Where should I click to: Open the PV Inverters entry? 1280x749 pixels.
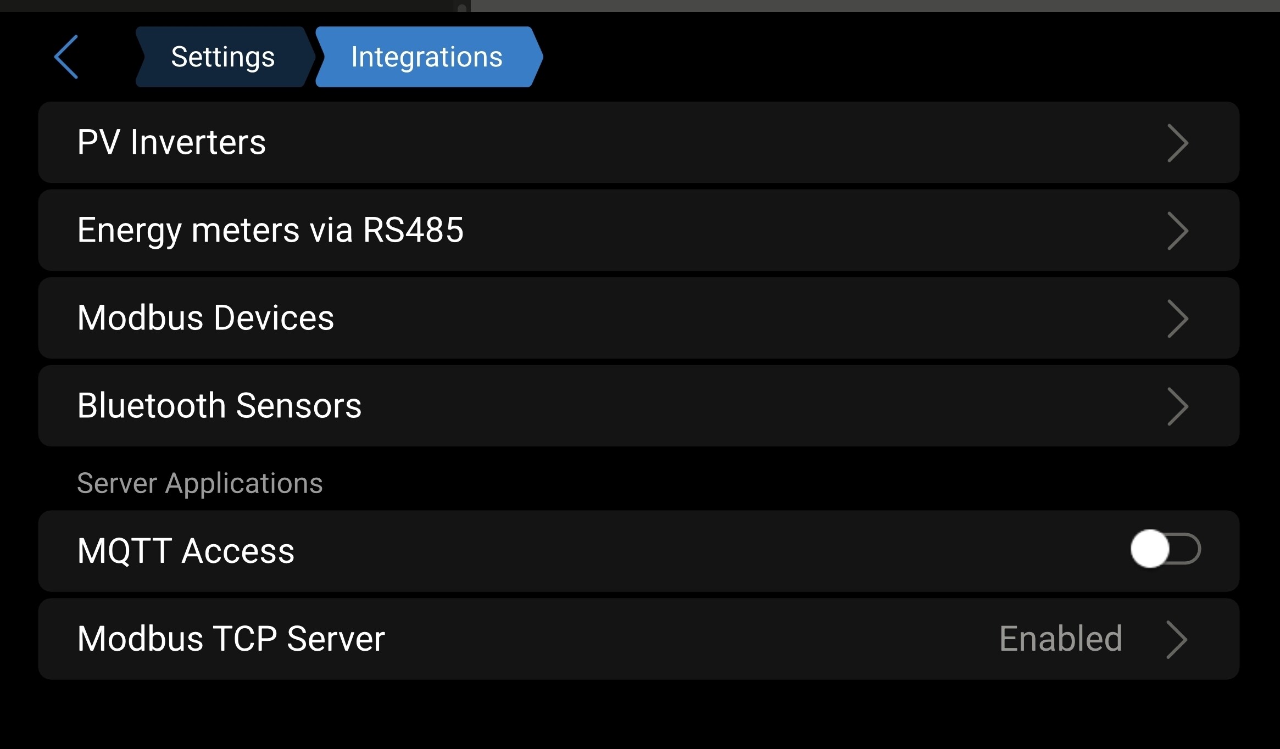[x=638, y=142]
